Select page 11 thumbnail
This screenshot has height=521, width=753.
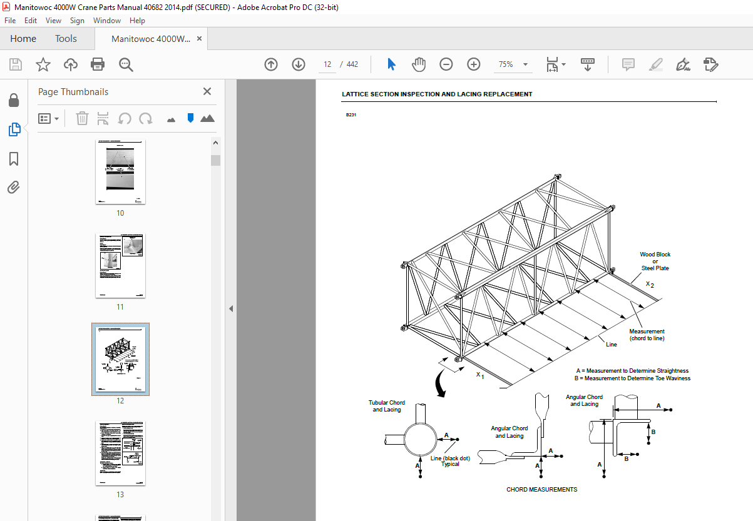120,266
